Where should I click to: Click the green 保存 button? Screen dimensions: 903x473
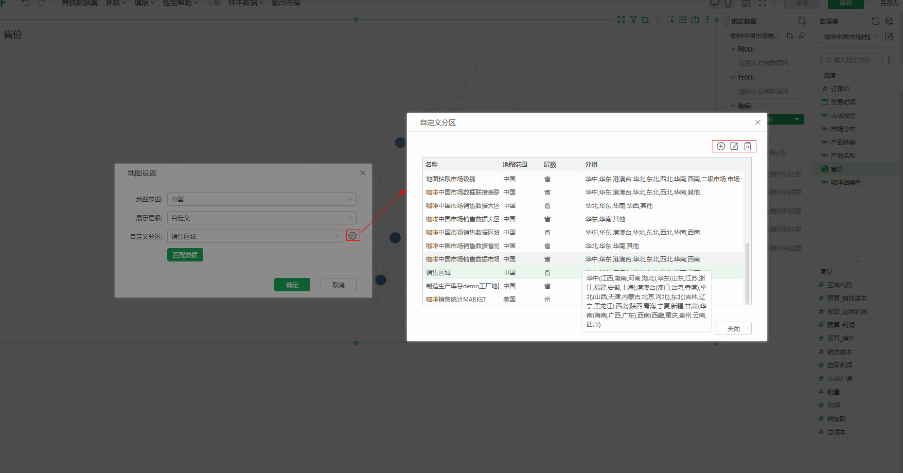point(846,4)
